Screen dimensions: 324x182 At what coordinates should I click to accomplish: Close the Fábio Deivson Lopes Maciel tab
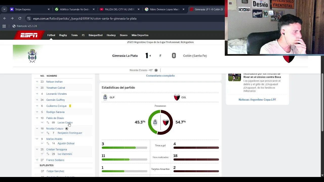point(184,9)
